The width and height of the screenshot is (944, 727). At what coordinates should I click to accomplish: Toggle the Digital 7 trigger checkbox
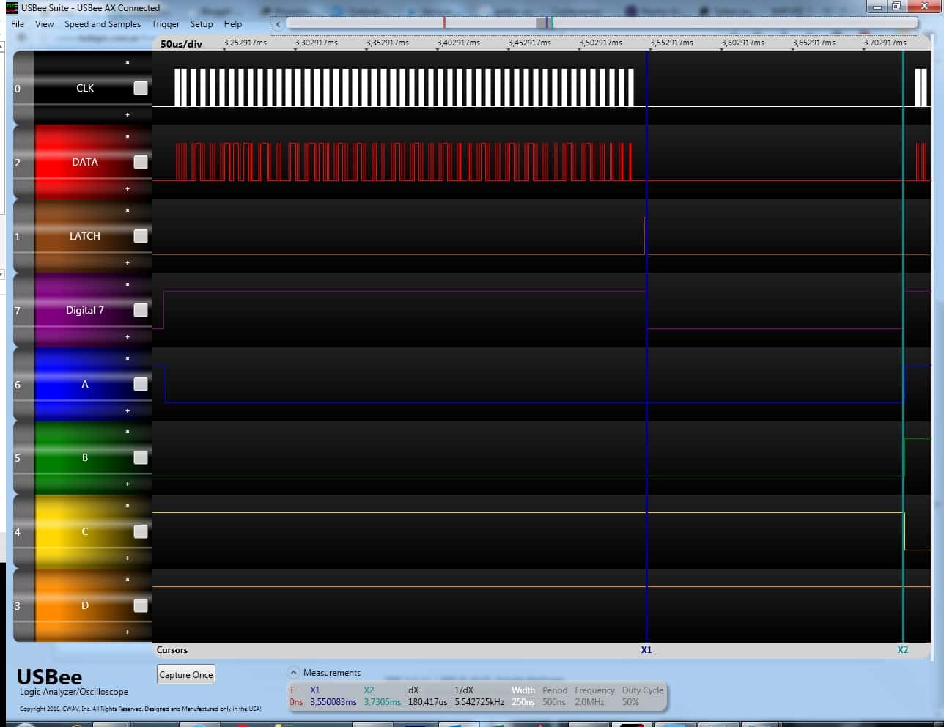pos(141,310)
